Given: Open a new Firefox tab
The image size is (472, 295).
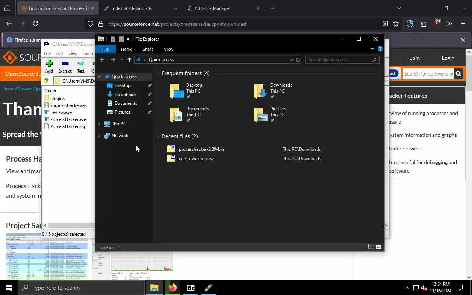Looking at the screenshot, I should [273, 8].
